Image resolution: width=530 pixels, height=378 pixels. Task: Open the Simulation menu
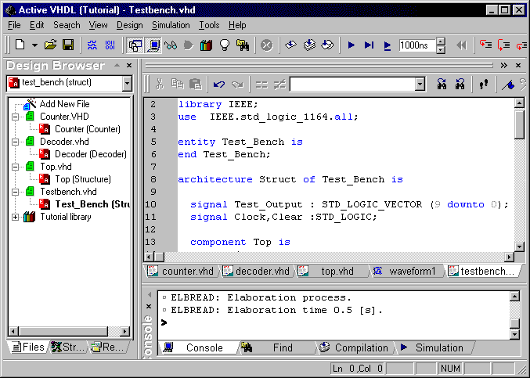pyautogui.click(x=171, y=25)
